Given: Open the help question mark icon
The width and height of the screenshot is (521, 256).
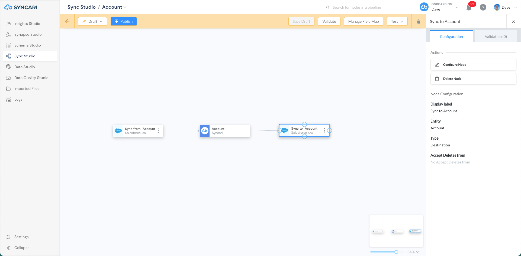Looking at the screenshot, I should 483,7.
